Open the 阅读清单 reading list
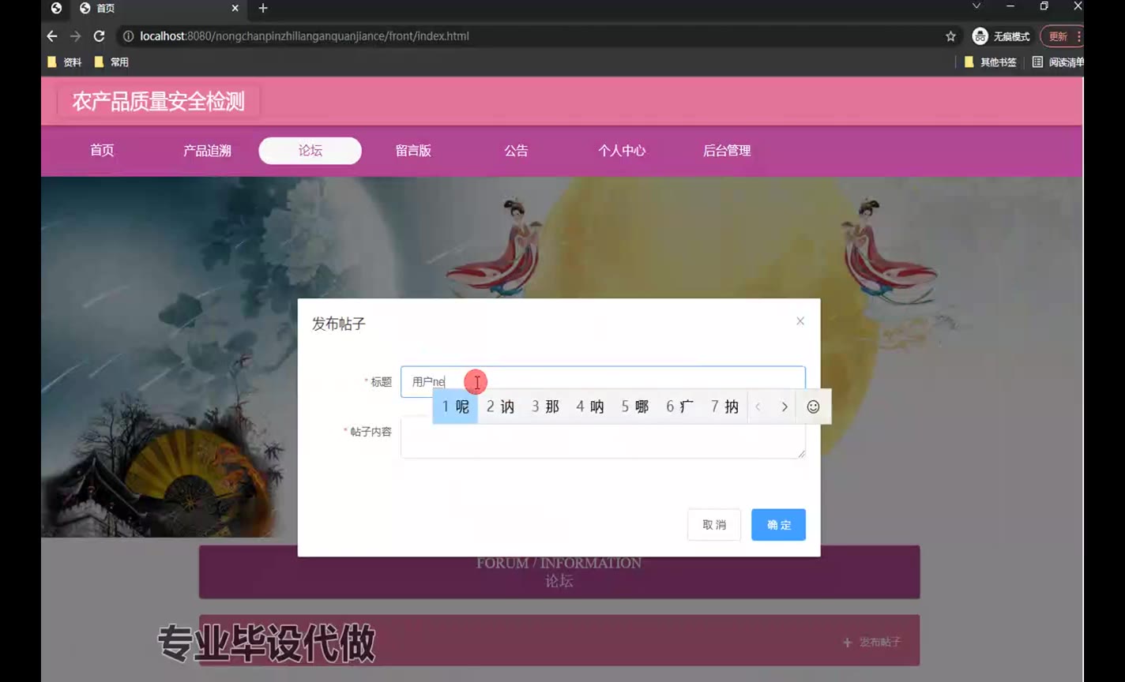 tap(1058, 62)
